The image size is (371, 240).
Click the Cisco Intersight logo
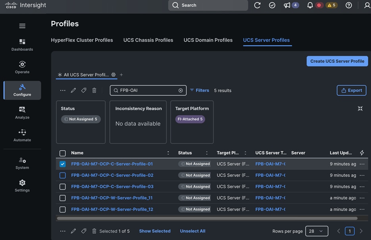click(25, 5)
